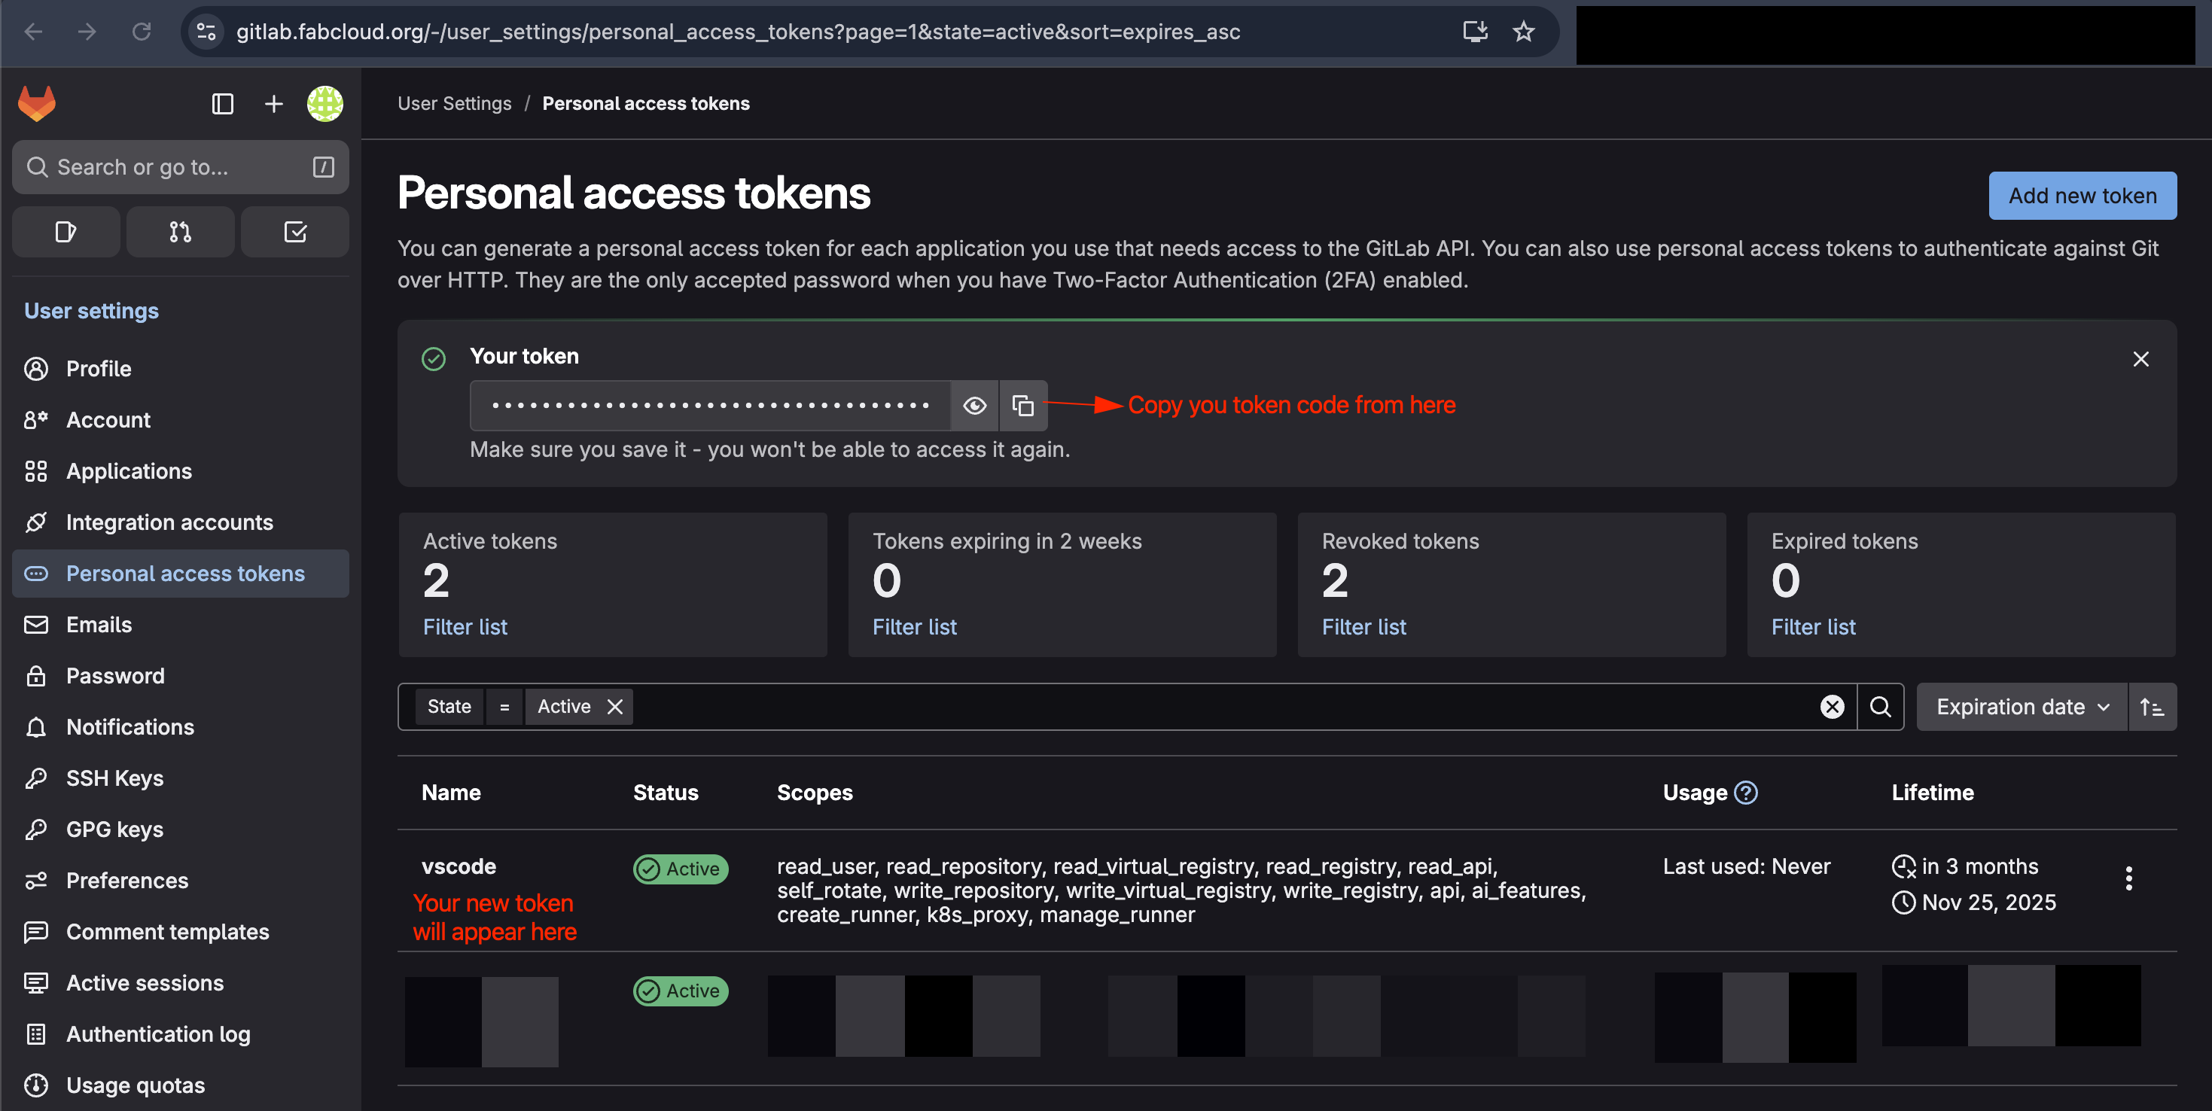Viewport: 2212px width, 1111px height.
Task: Toggle ascending sort order icon
Action: 2153,706
